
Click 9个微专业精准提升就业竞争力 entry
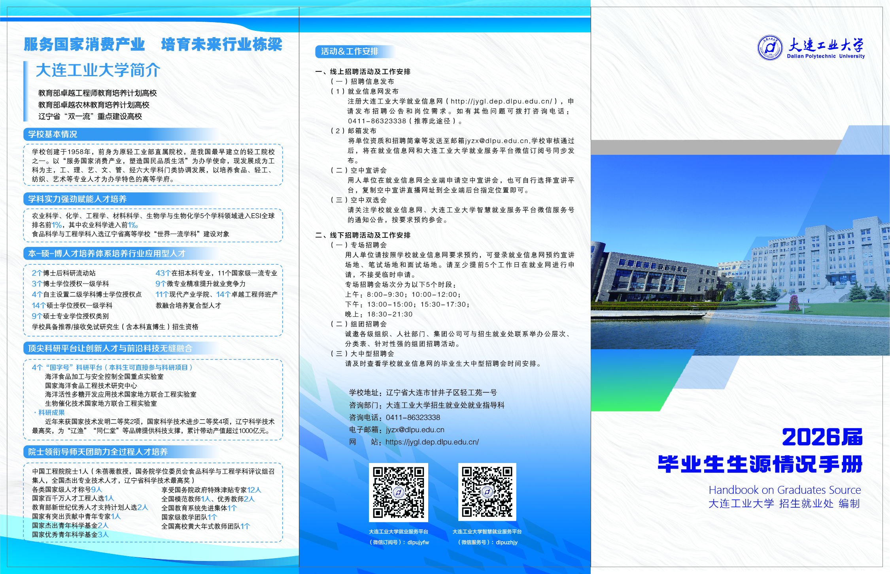pos(200,284)
